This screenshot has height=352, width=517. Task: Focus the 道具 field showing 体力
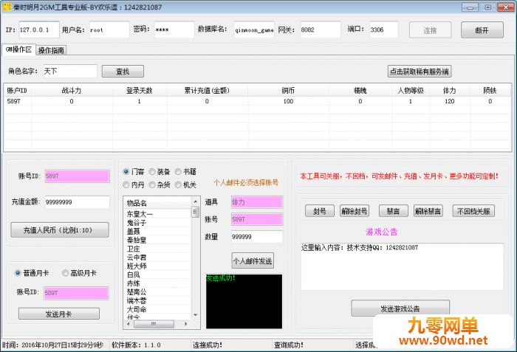click(257, 202)
